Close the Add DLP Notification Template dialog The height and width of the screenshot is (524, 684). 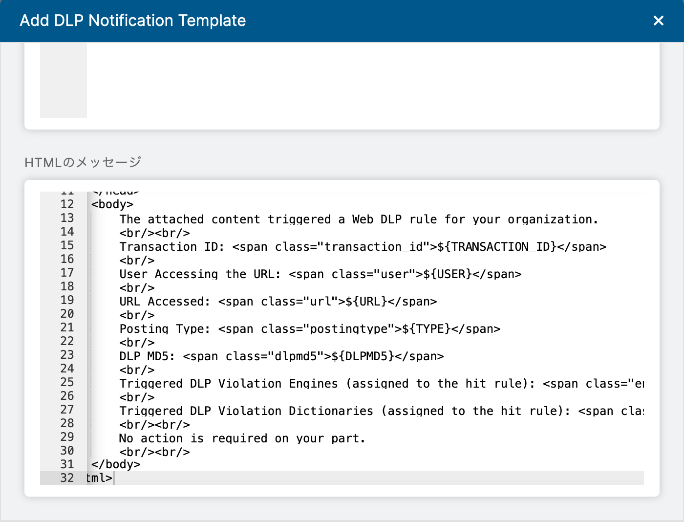(x=659, y=21)
